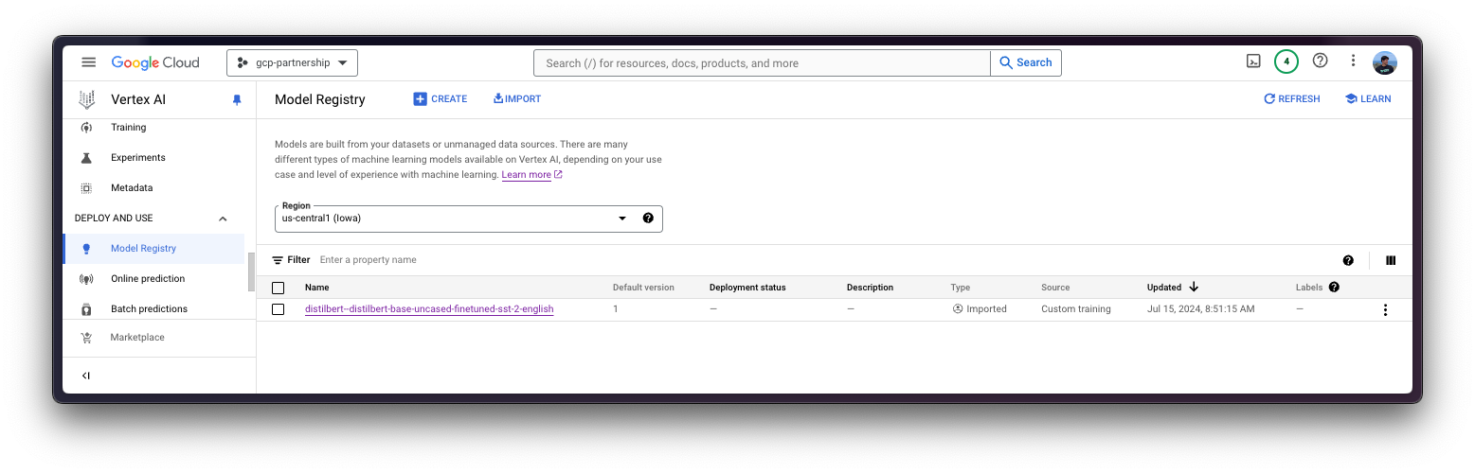The height and width of the screenshot is (473, 1475).
Task: Click the Experiments flask icon
Action: tap(86, 158)
